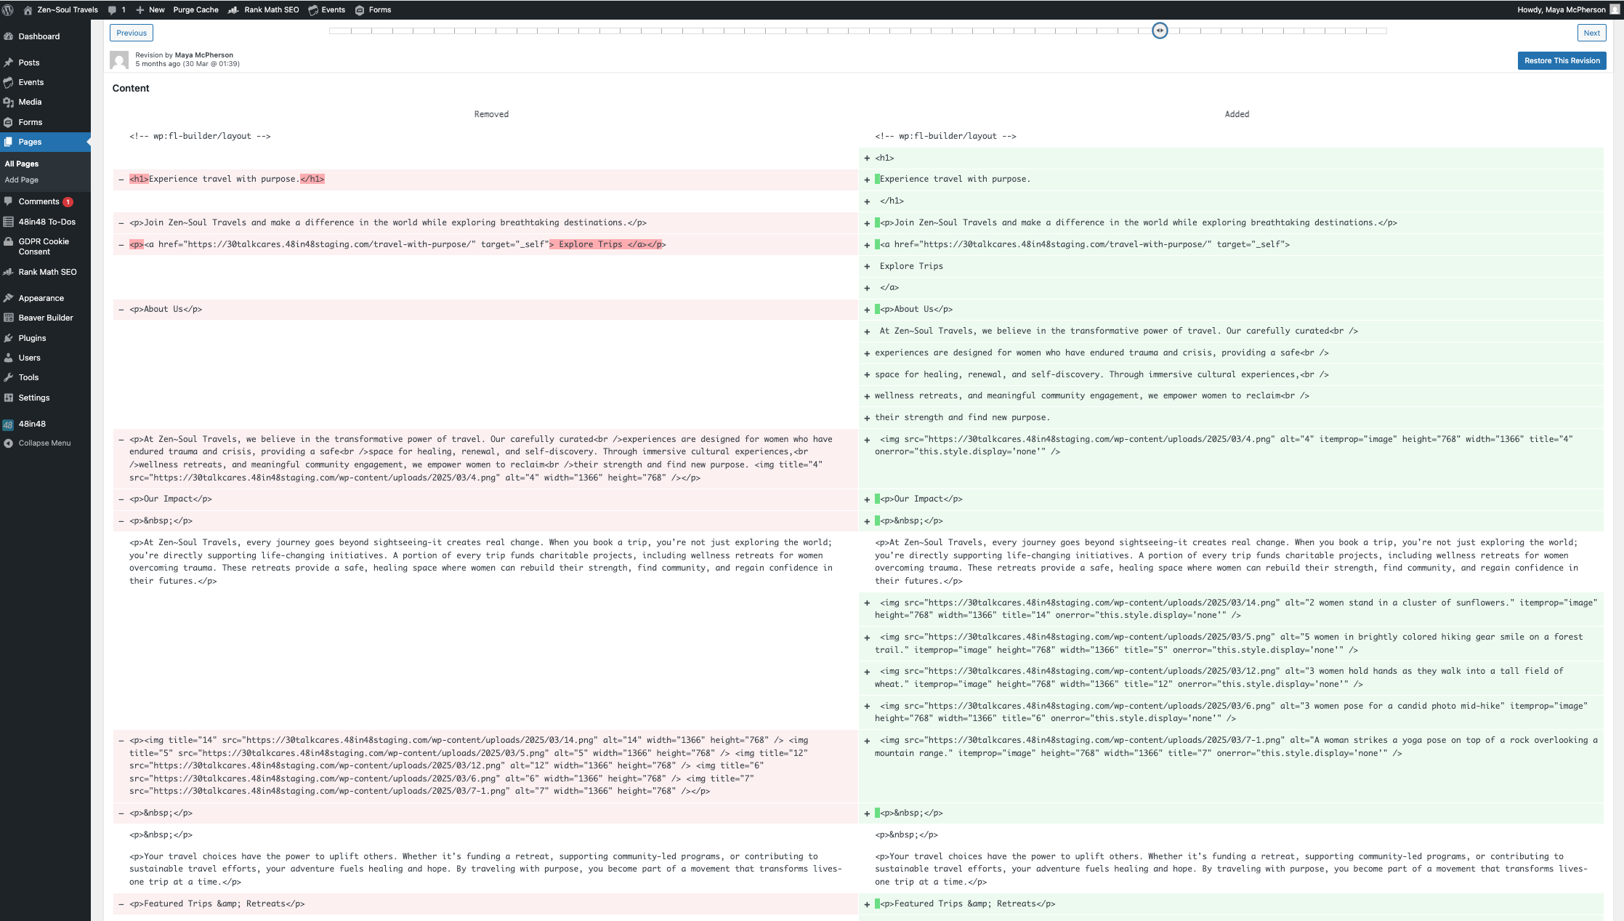
Task: Click the Settings sidebar icon
Action: tap(9, 398)
